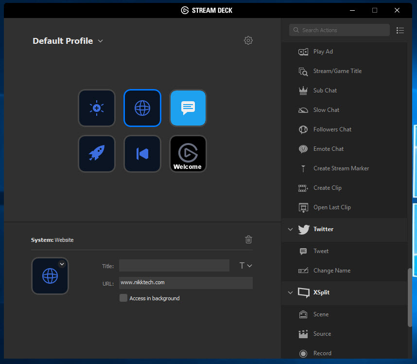Click the Create Stream Marker icon
Viewport: 417px width, 364px height.
coord(303,168)
